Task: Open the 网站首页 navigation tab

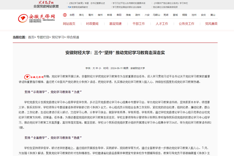Action: (69, 24)
